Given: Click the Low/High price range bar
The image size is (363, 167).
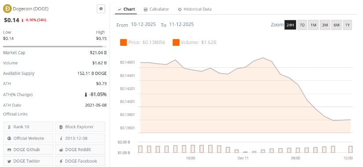Looking at the screenshot, I should [55, 47].
